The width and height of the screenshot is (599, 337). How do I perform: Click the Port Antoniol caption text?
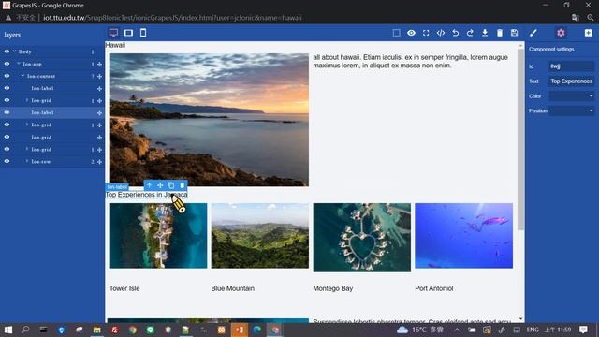point(434,288)
